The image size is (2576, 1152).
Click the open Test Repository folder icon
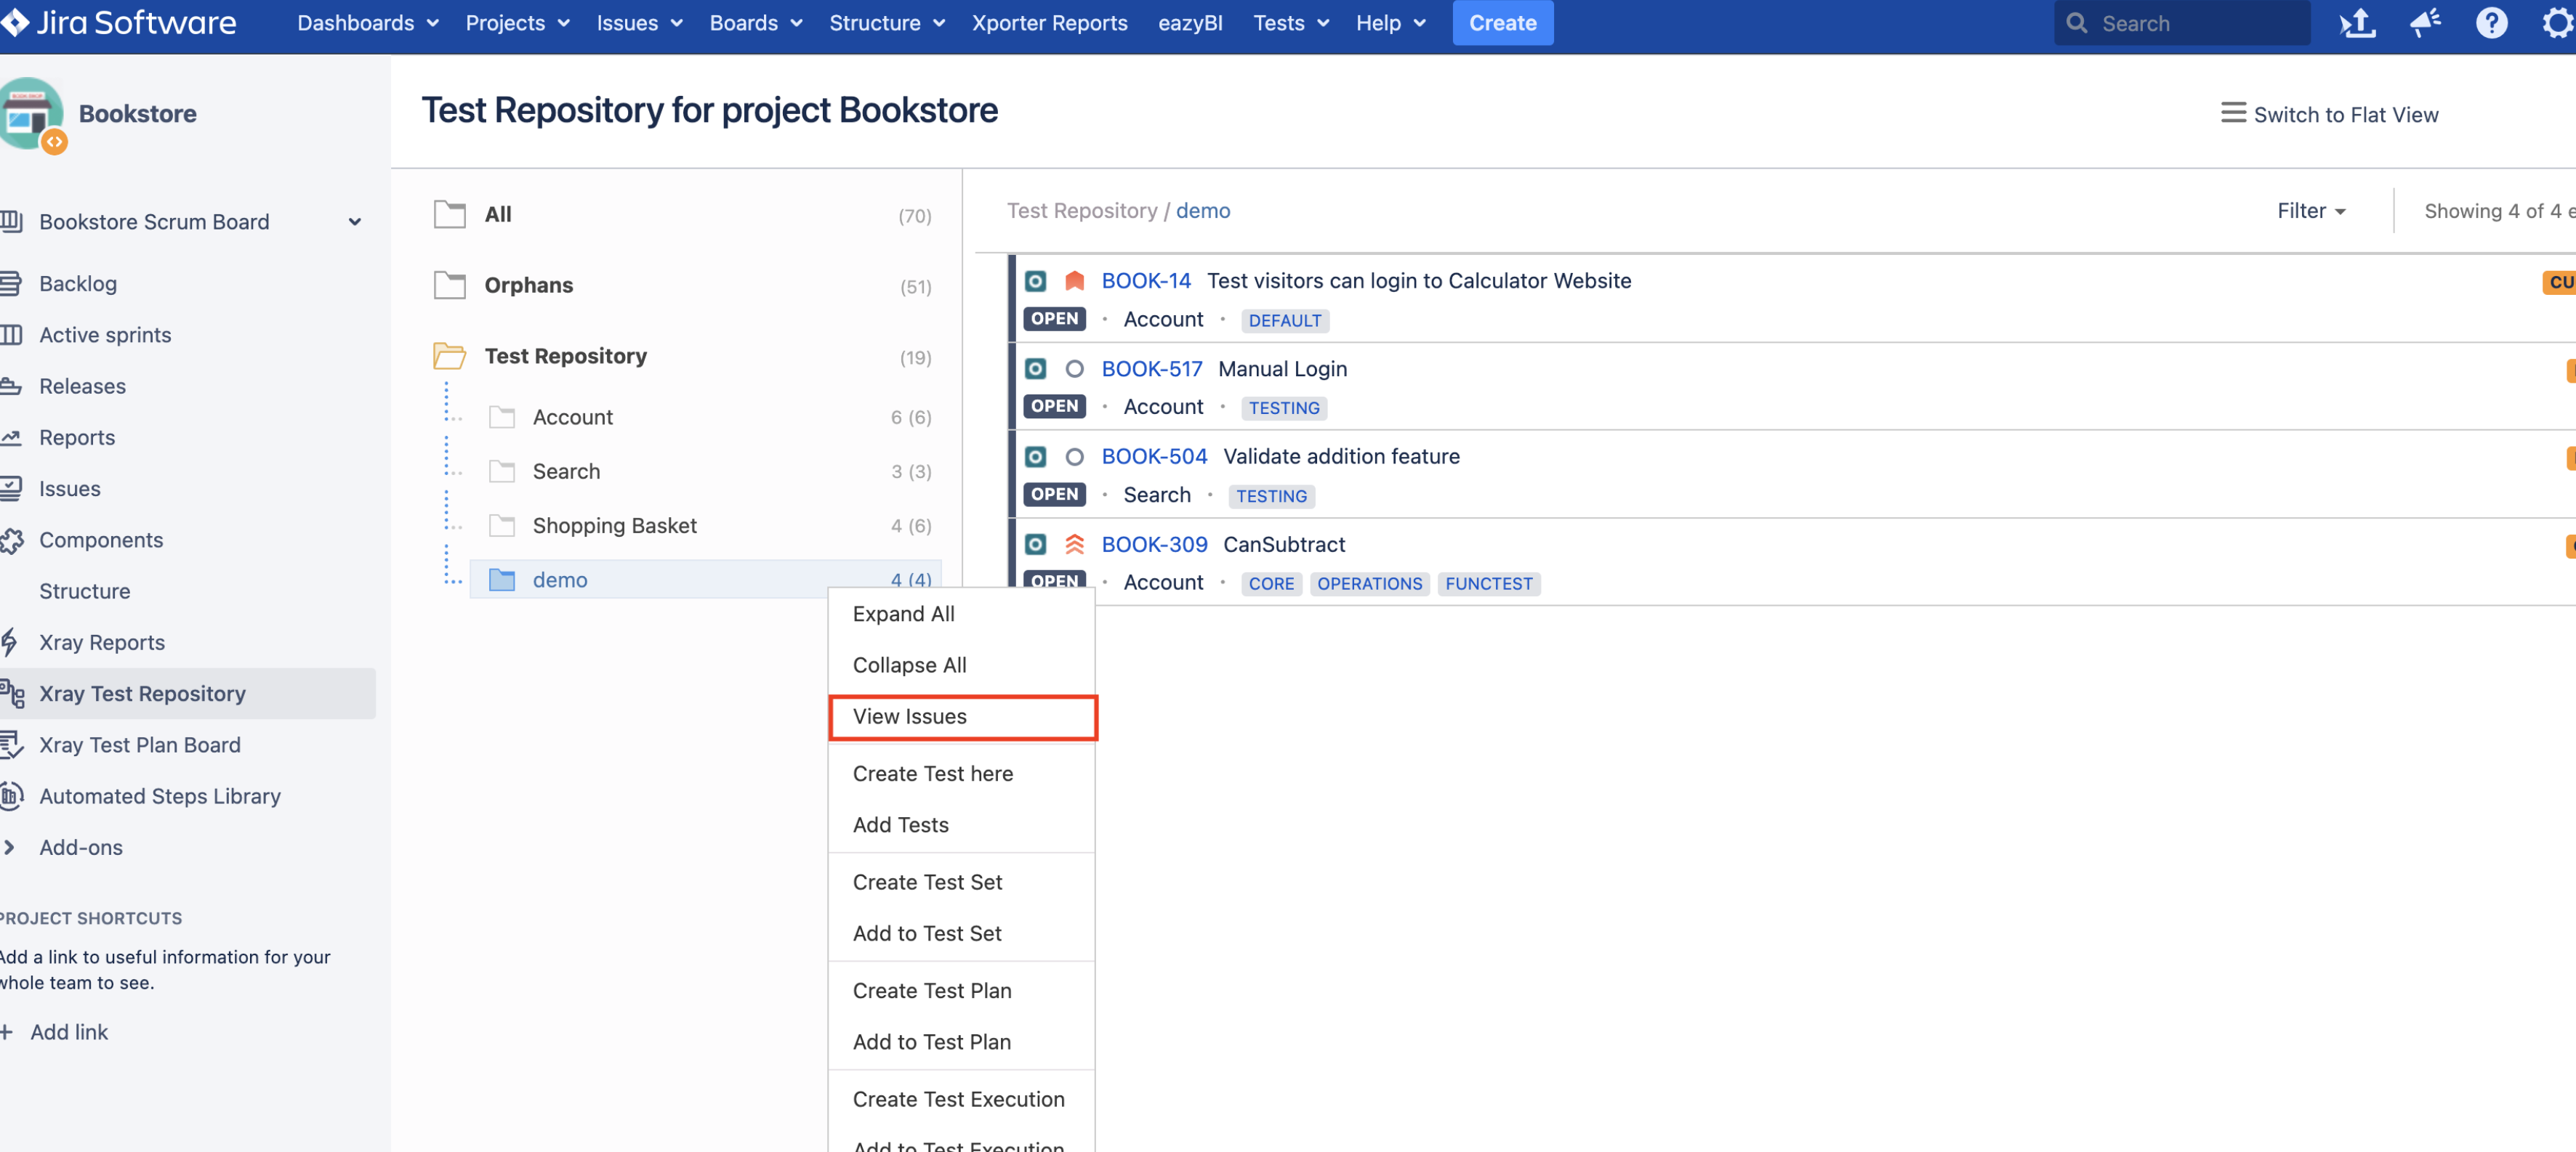[449, 356]
